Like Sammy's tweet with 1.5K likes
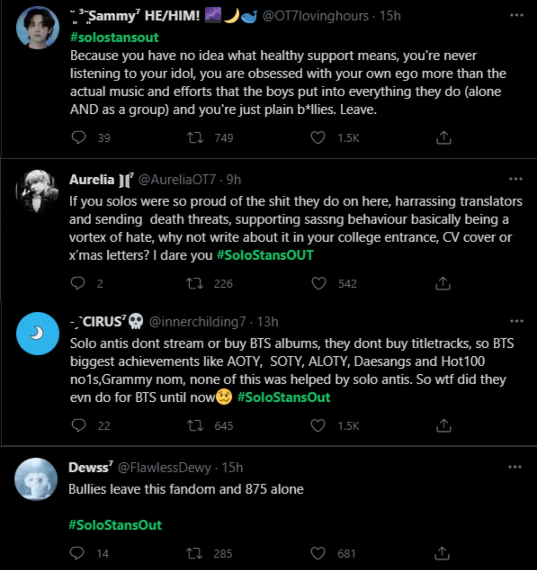The width and height of the screenshot is (537, 570). click(x=318, y=138)
